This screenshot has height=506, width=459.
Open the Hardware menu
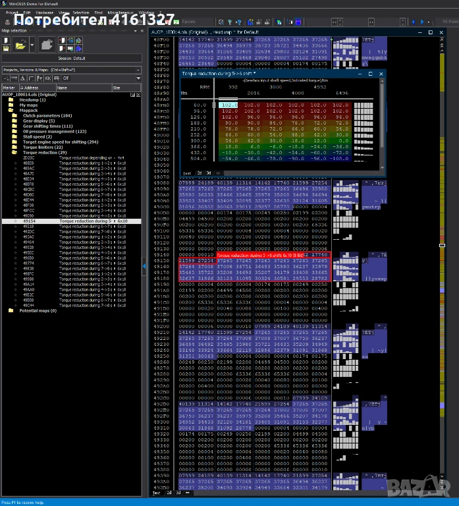[x=45, y=13]
